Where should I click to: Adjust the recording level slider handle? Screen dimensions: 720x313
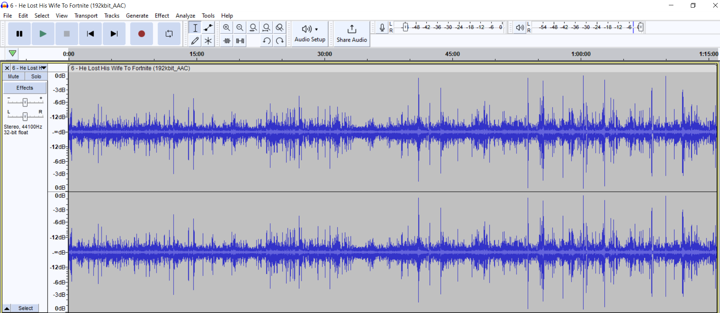[x=405, y=27]
